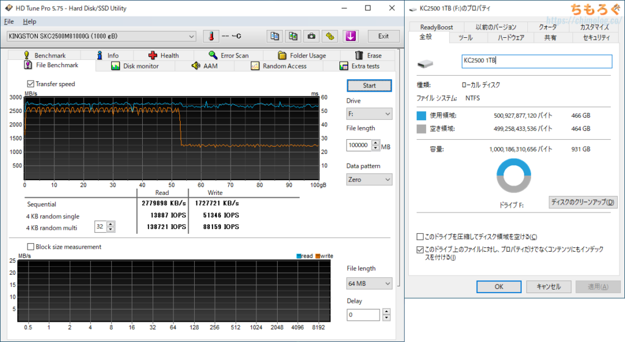Switch to the AAM tab
Screen dimensions: 625x342
tap(204, 66)
